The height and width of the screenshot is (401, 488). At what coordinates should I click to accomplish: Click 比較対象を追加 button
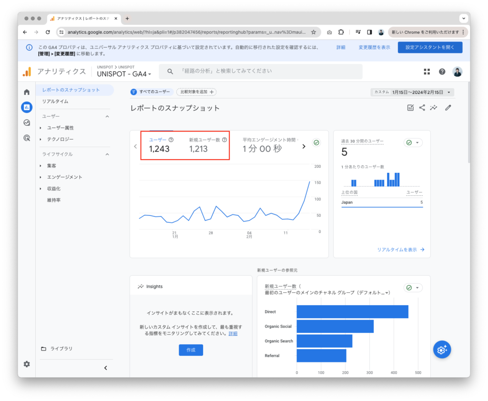coord(197,92)
